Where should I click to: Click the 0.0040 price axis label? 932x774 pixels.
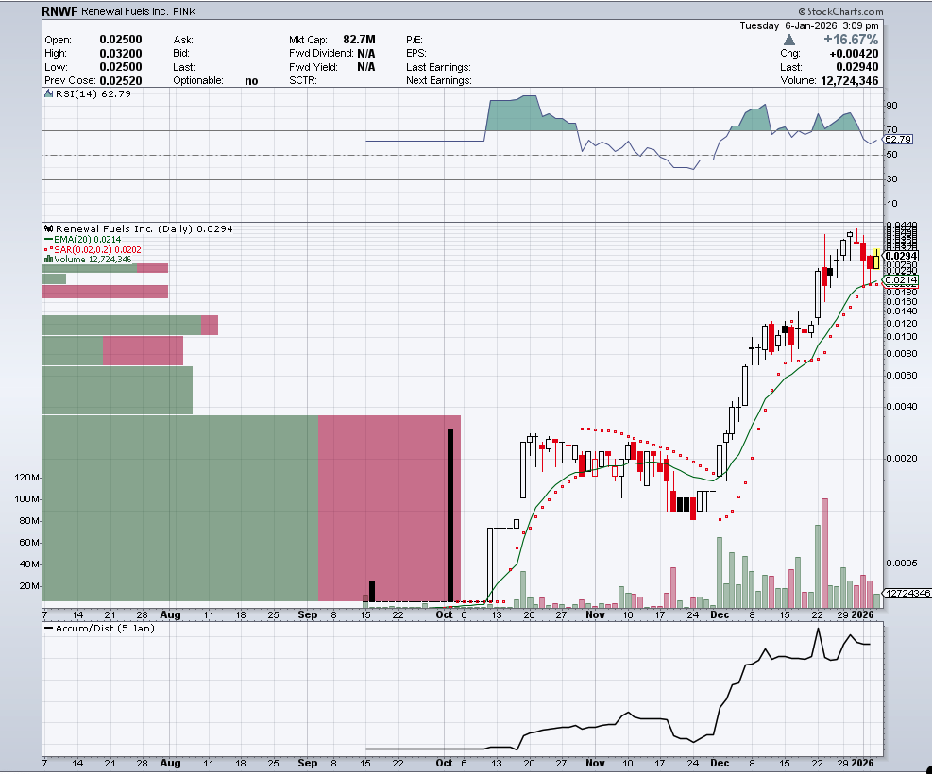click(x=902, y=407)
